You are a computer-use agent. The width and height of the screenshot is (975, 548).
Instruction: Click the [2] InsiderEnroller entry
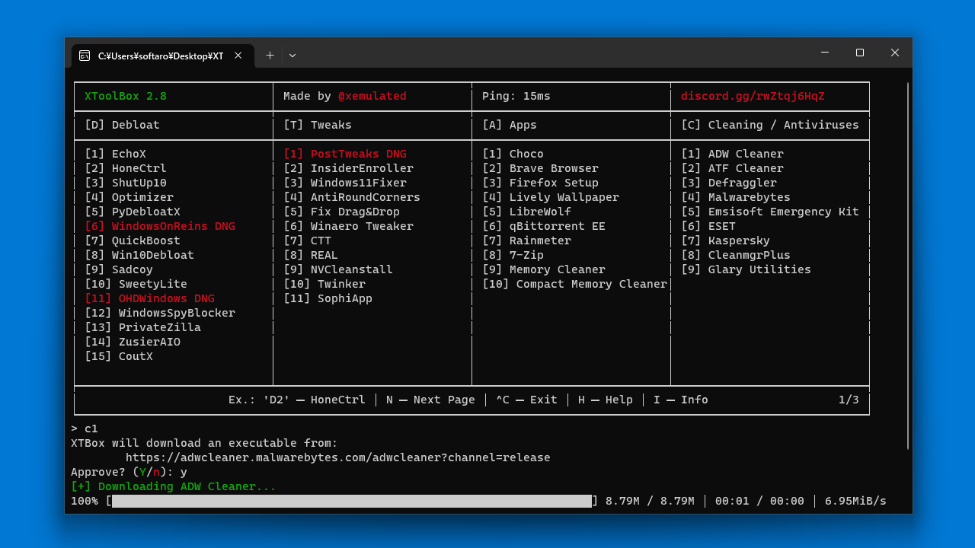tap(349, 168)
